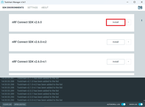Viewport: 145px width, 107px height.
Task: Close the Toolchain Manager window
Action: (x=142, y=2)
